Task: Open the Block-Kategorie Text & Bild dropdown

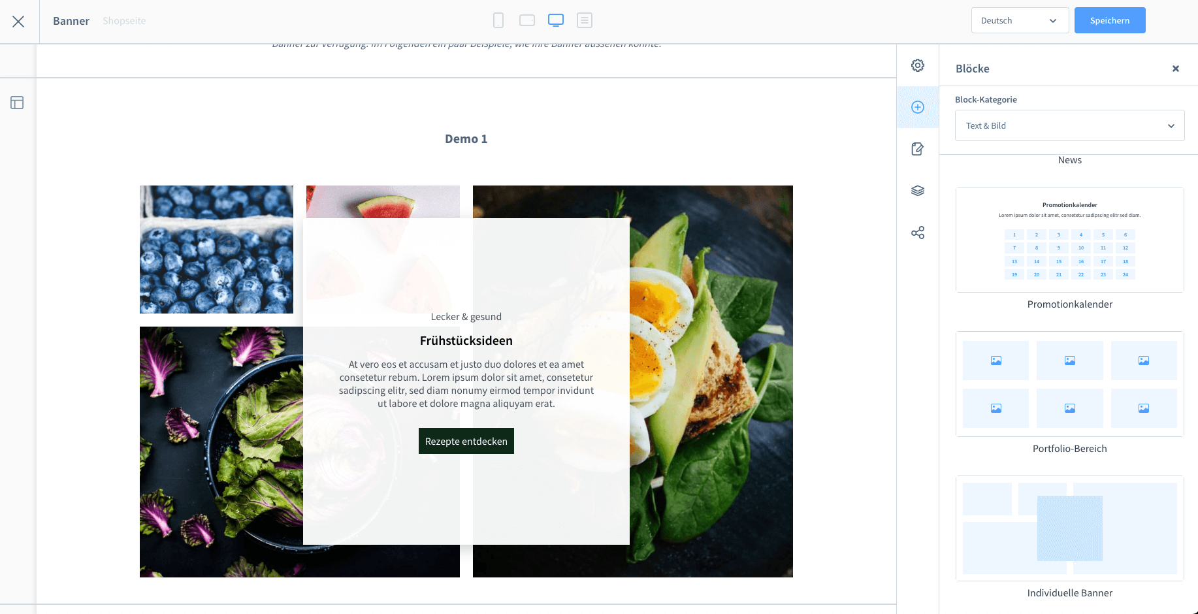Action: [1069, 125]
